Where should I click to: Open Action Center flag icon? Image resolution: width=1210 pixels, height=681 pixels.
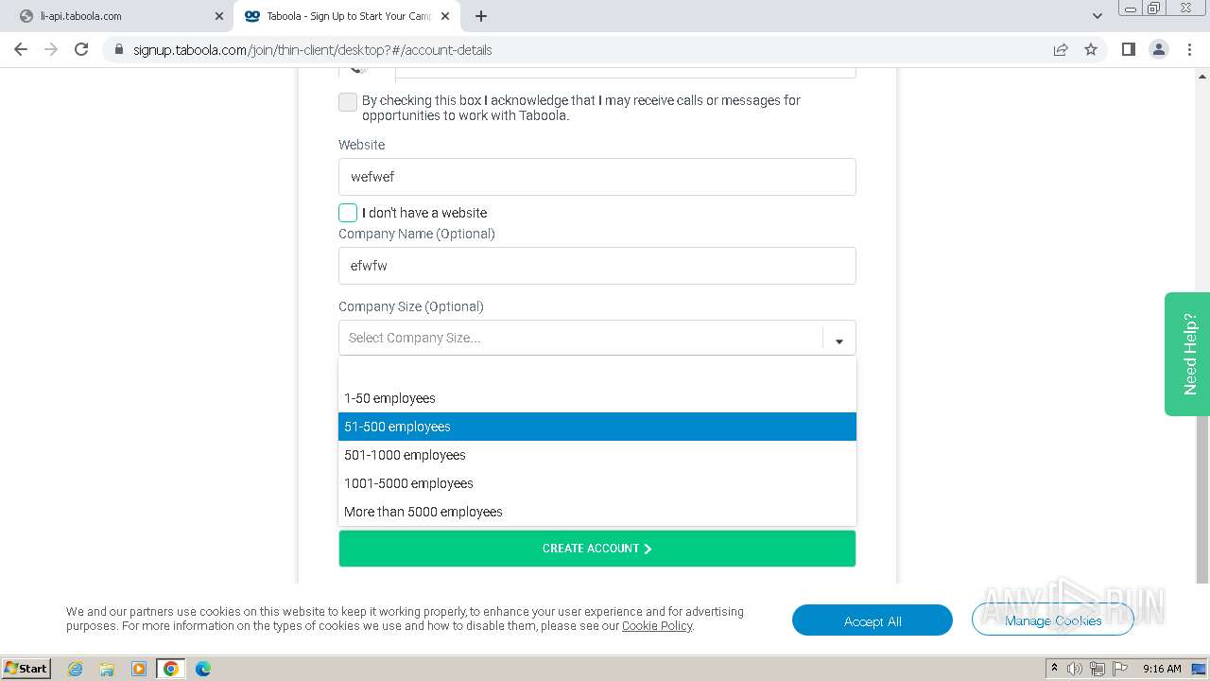[1118, 669]
